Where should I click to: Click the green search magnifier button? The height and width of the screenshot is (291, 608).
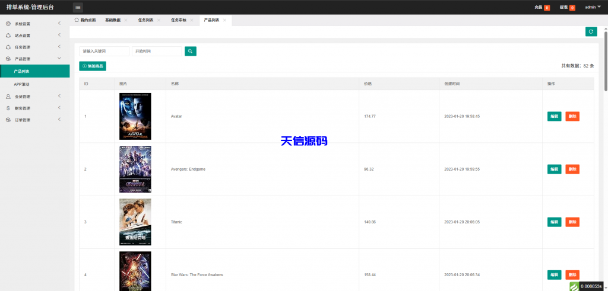point(190,52)
